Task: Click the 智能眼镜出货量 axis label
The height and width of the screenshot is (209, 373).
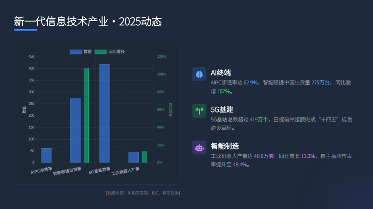Action: tap(67, 171)
